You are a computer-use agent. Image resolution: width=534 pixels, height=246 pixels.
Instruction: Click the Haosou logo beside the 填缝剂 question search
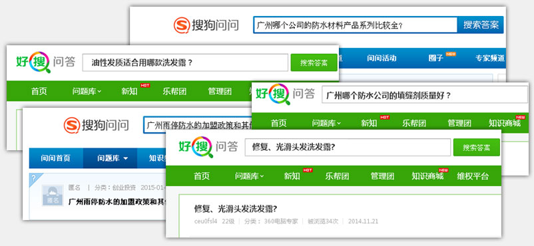[286, 94]
